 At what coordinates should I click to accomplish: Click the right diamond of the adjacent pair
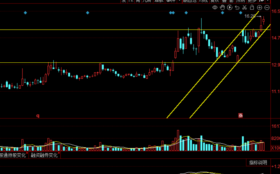point(173,13)
